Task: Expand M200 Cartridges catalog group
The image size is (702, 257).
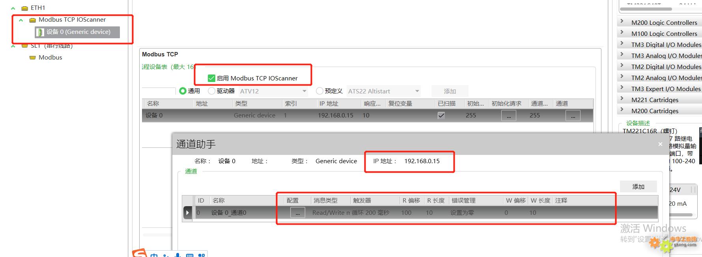Action: point(622,110)
